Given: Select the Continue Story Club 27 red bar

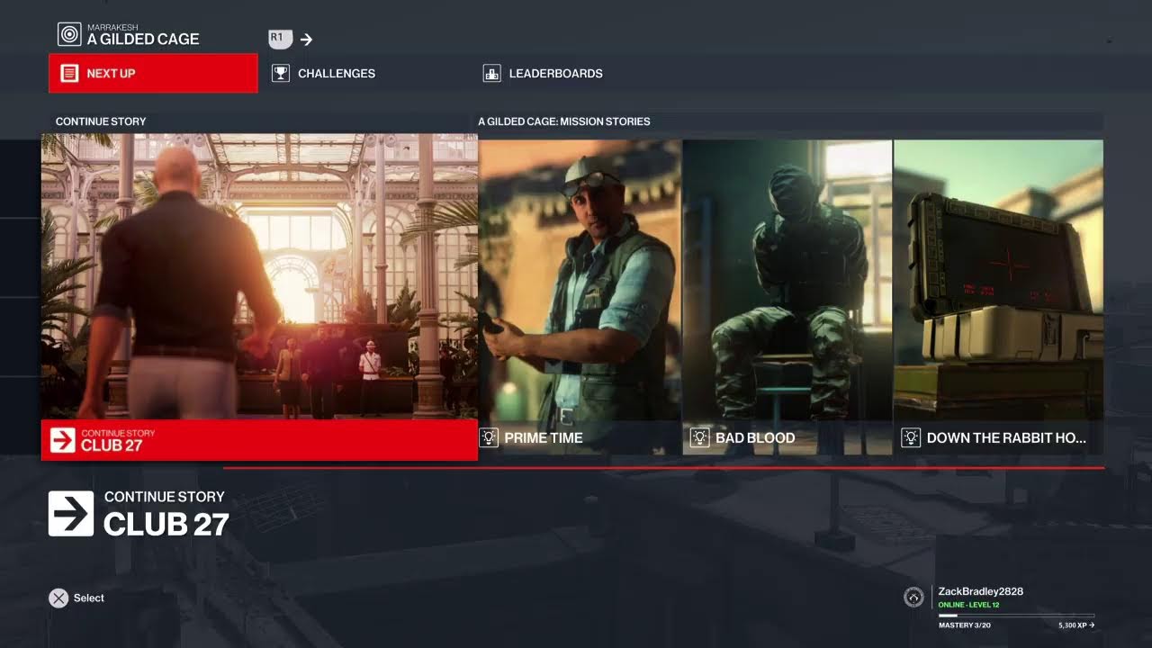Looking at the screenshot, I should pyautogui.click(x=259, y=439).
